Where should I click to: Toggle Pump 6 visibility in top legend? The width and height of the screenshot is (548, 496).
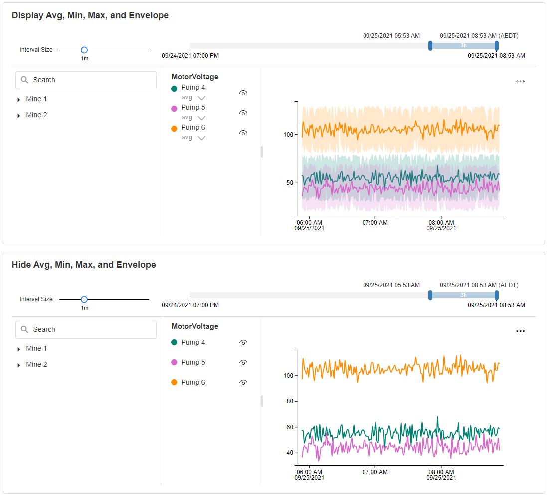pyautogui.click(x=243, y=133)
